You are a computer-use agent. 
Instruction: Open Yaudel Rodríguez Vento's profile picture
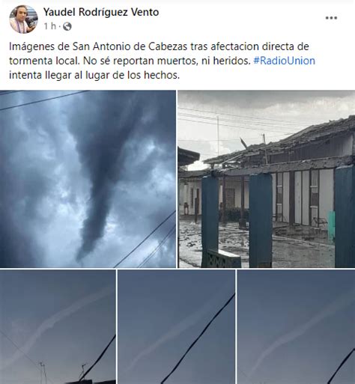[x=24, y=19]
